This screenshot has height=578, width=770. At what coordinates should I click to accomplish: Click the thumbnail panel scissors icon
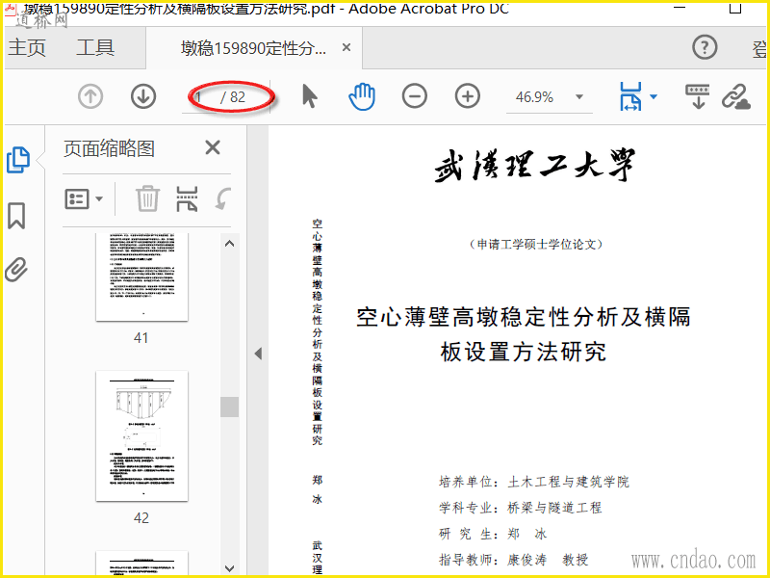coord(187,199)
